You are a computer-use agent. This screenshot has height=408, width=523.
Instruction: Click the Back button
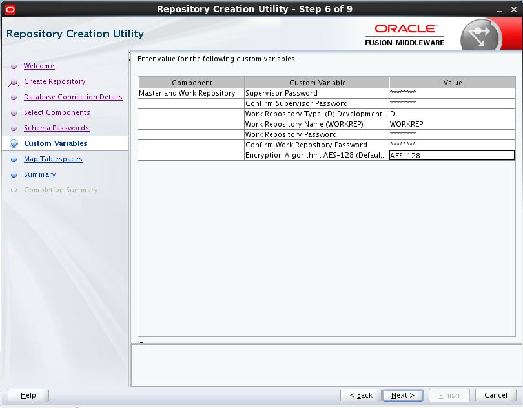click(360, 395)
